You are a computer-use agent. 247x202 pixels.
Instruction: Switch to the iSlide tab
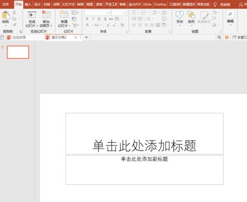pyautogui.click(x=147, y=4)
